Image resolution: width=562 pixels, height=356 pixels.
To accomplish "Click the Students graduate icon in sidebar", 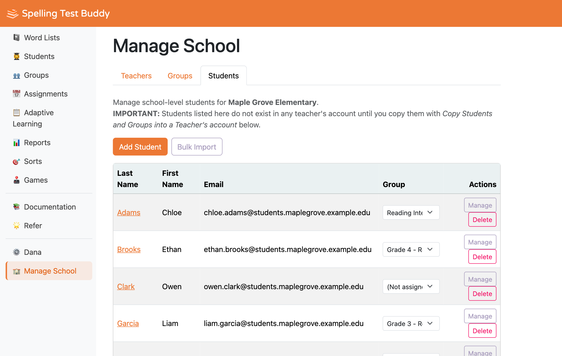I will click(17, 56).
